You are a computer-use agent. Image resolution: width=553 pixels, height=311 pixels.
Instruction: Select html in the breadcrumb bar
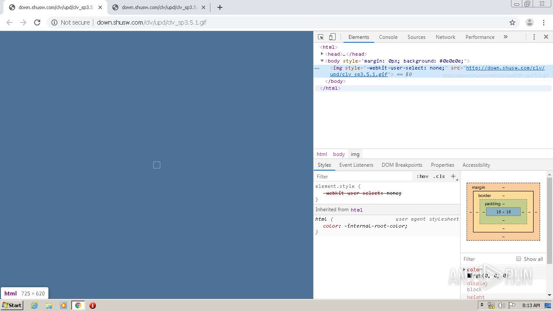[322, 154]
